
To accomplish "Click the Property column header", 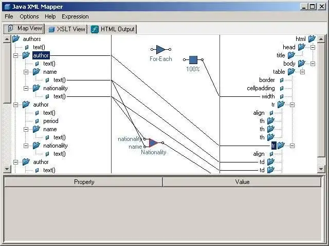I will tap(84, 182).
